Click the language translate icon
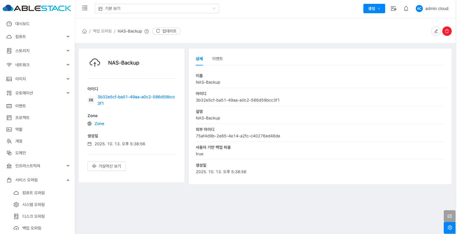This screenshot has height=234, width=457. coord(393,9)
